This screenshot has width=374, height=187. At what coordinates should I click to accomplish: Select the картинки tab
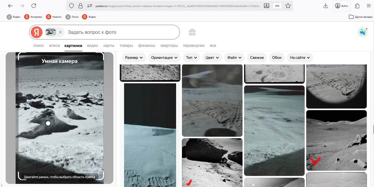73,46
